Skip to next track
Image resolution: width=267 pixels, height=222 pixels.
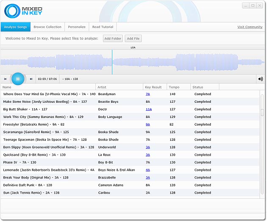click(x=31, y=79)
